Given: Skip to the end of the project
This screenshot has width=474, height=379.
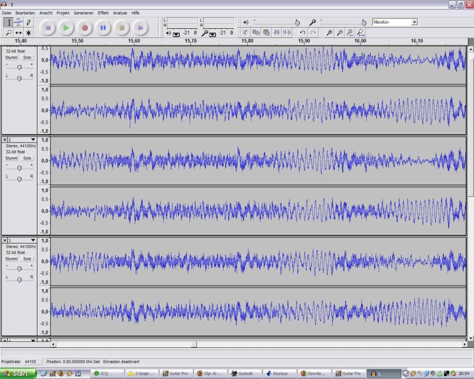Looking at the screenshot, I should pos(140,28).
